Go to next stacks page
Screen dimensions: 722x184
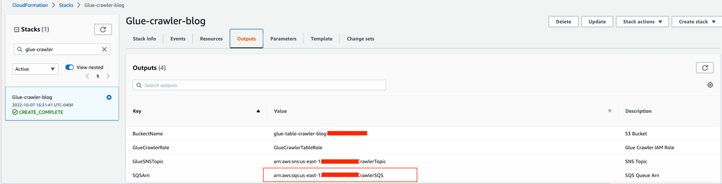[x=108, y=77]
